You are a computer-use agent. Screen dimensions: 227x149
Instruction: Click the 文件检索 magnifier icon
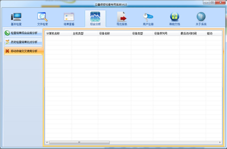point(43,17)
